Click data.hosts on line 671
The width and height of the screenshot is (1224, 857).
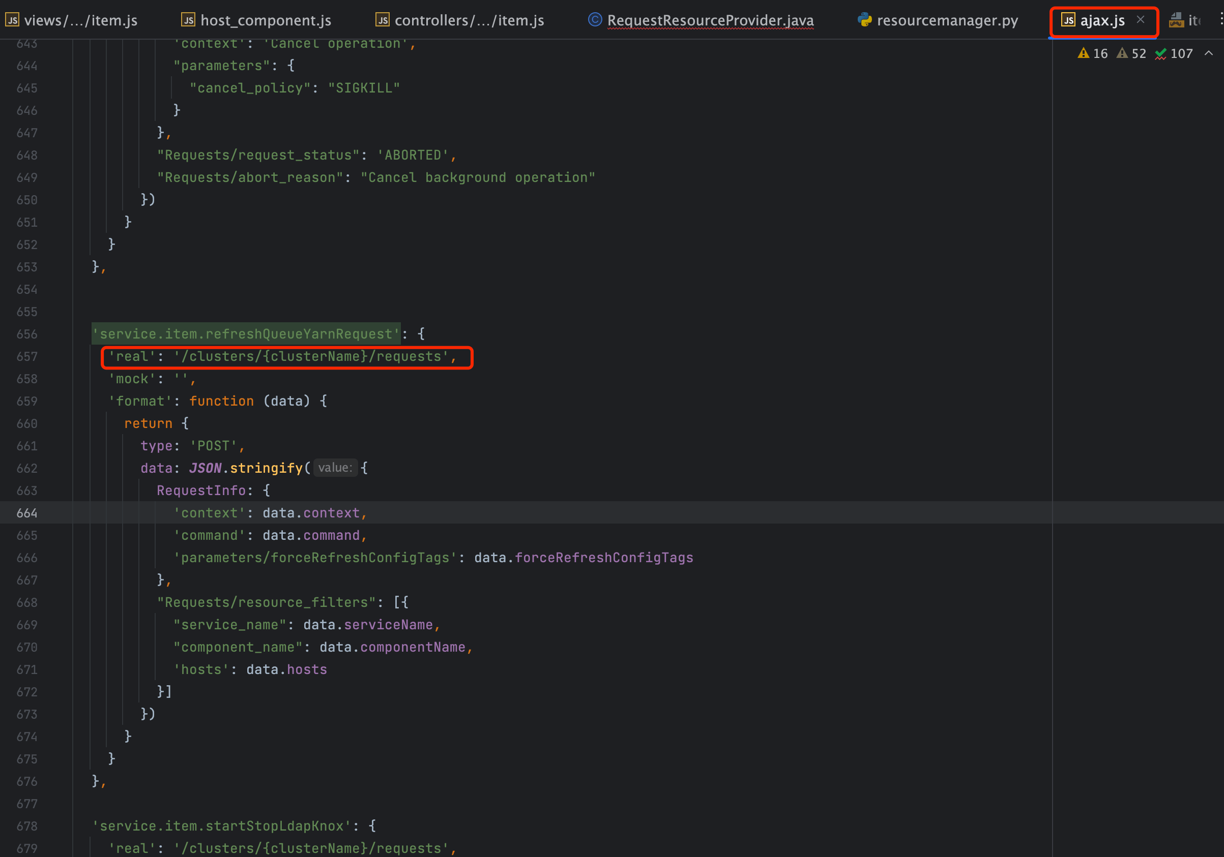[286, 669]
